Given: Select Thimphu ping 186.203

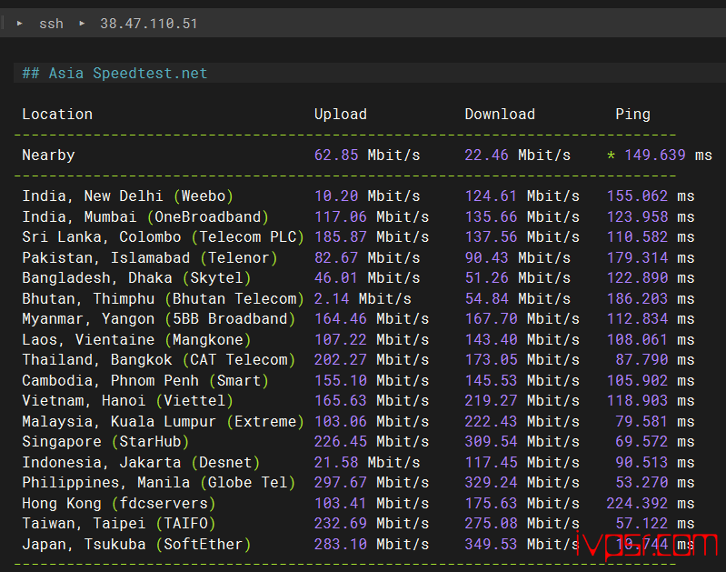Looking at the screenshot, I should [x=638, y=298].
